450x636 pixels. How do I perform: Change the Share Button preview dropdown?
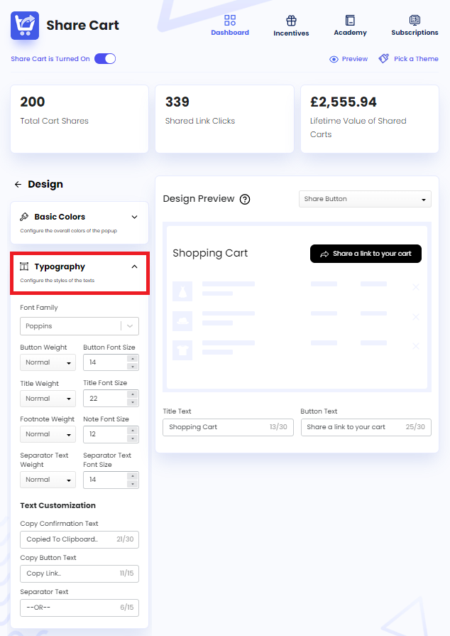pyautogui.click(x=365, y=199)
